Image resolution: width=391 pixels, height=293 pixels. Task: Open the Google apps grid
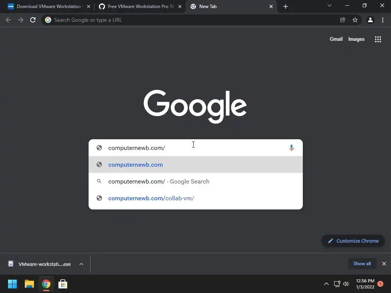378,39
